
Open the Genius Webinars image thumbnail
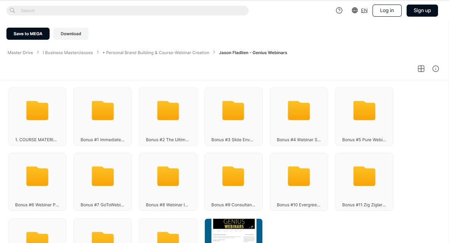pyautogui.click(x=234, y=231)
